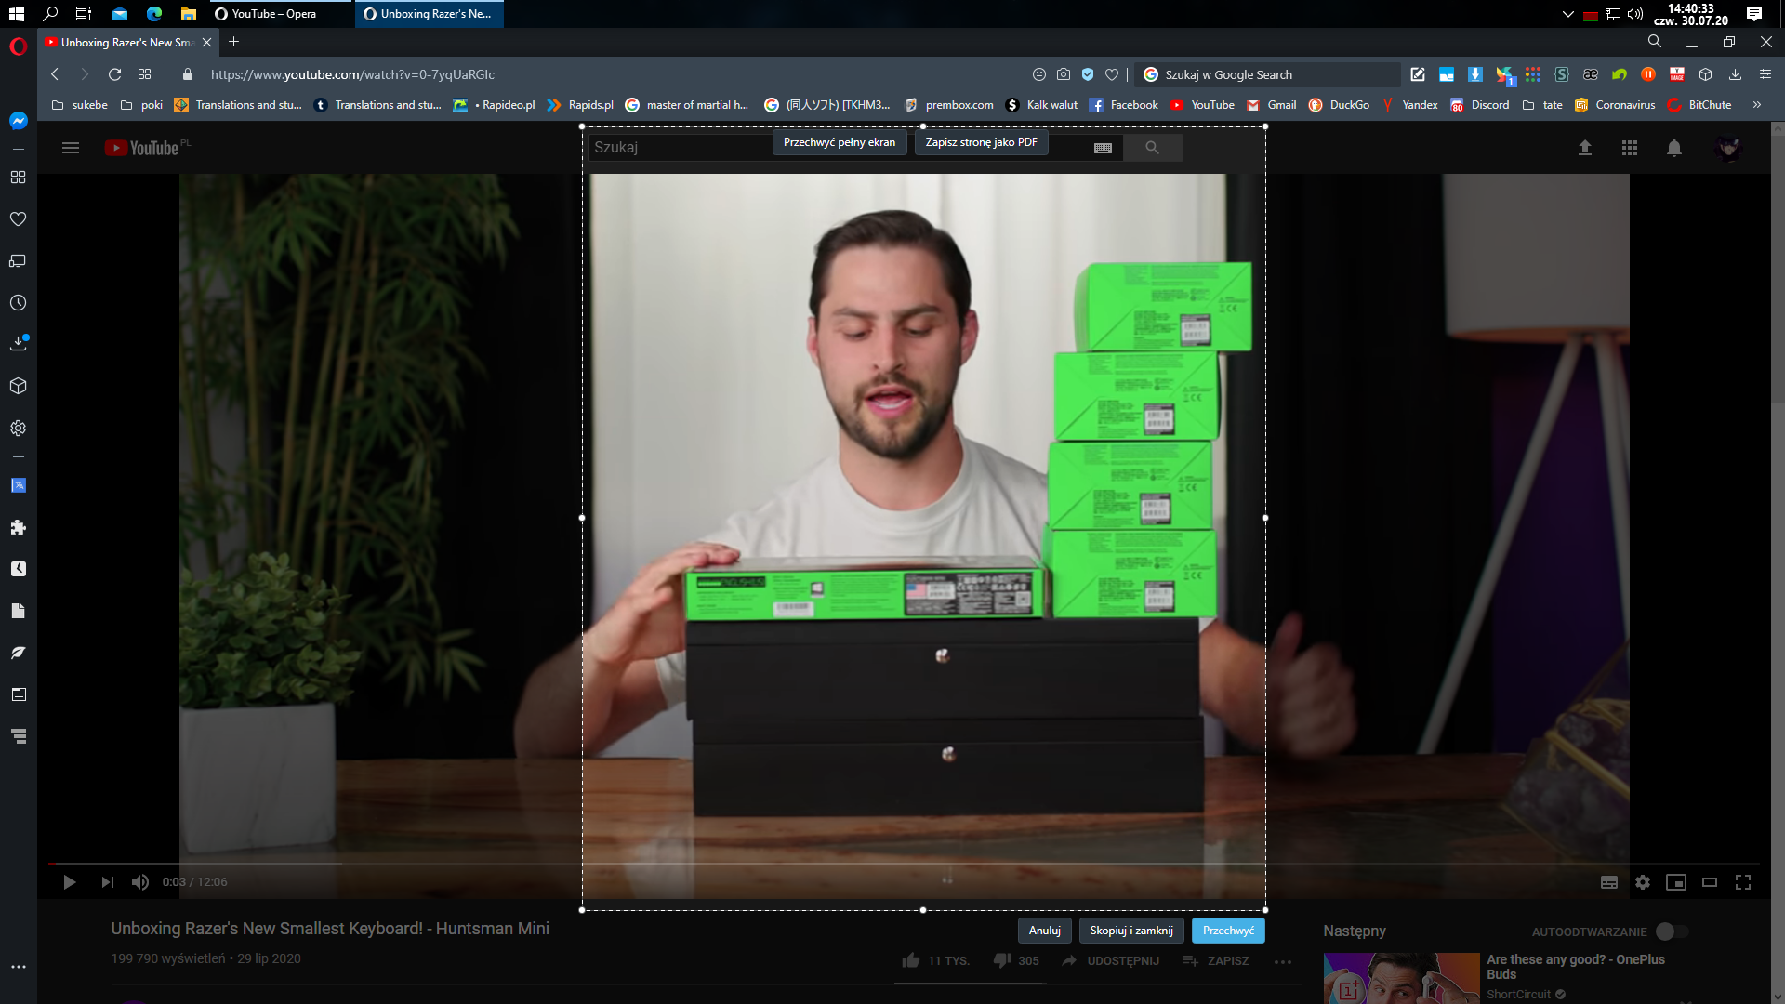
Task: Click the ad blocker shield icon
Action: [x=1088, y=74]
